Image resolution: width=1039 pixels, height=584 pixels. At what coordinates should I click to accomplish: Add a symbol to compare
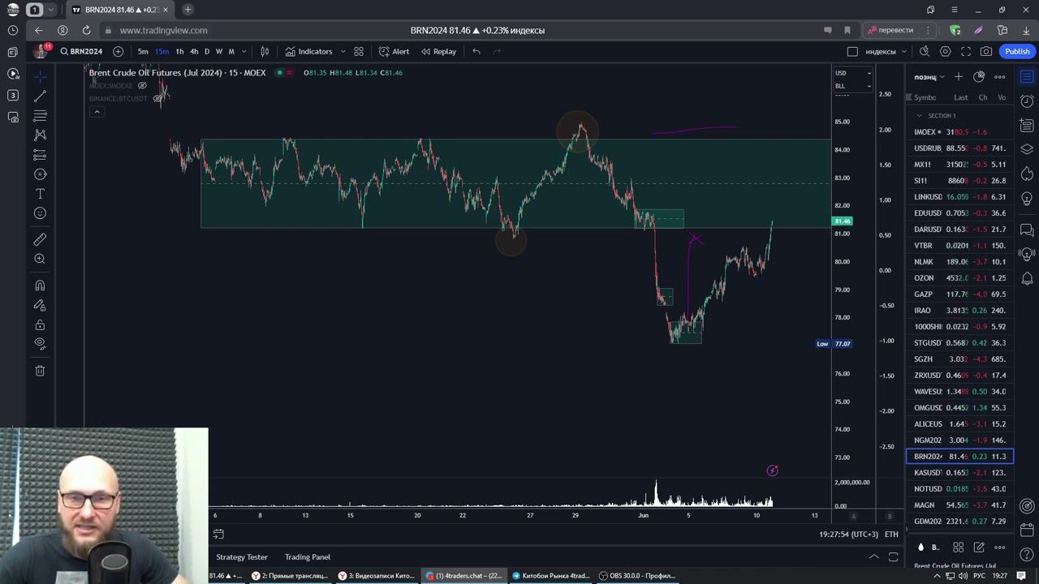(118, 51)
